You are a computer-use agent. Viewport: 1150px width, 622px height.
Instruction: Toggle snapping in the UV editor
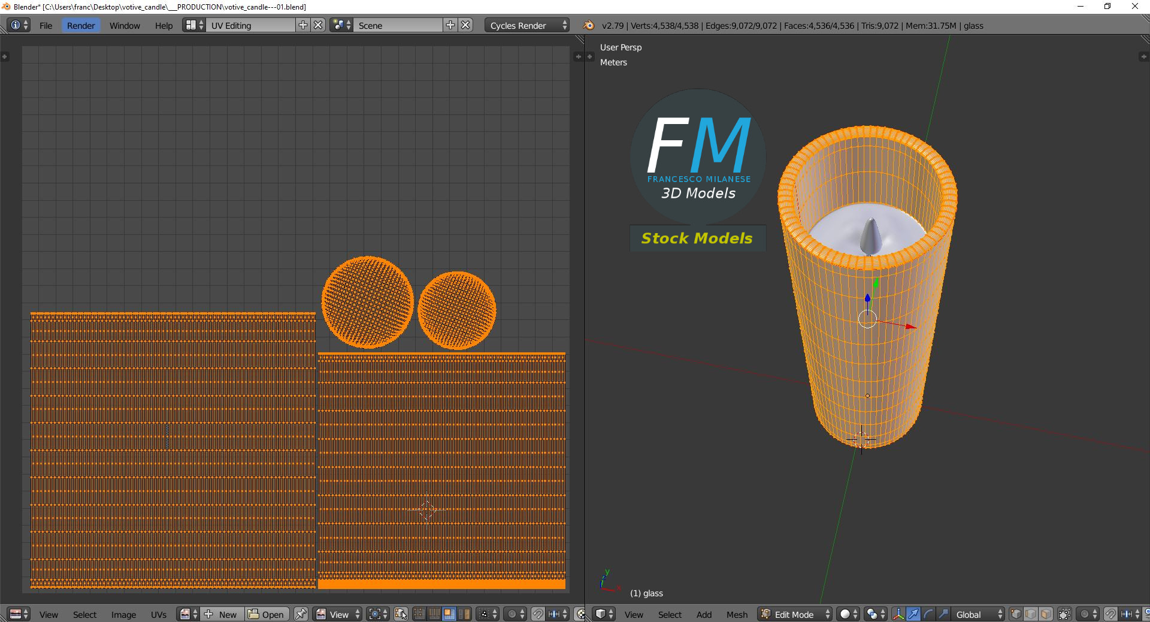[x=538, y=614]
